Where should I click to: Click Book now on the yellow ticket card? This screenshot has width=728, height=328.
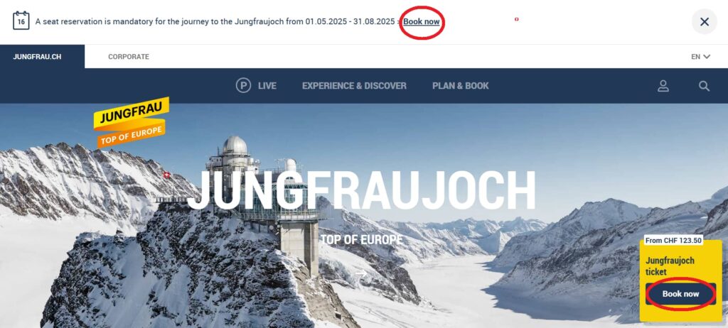tap(680, 294)
